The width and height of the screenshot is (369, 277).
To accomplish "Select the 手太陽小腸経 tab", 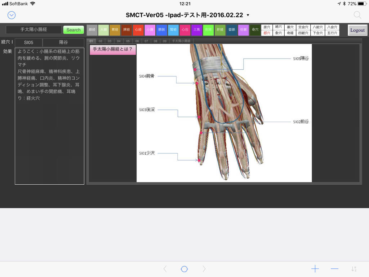I will [x=181, y=41].
